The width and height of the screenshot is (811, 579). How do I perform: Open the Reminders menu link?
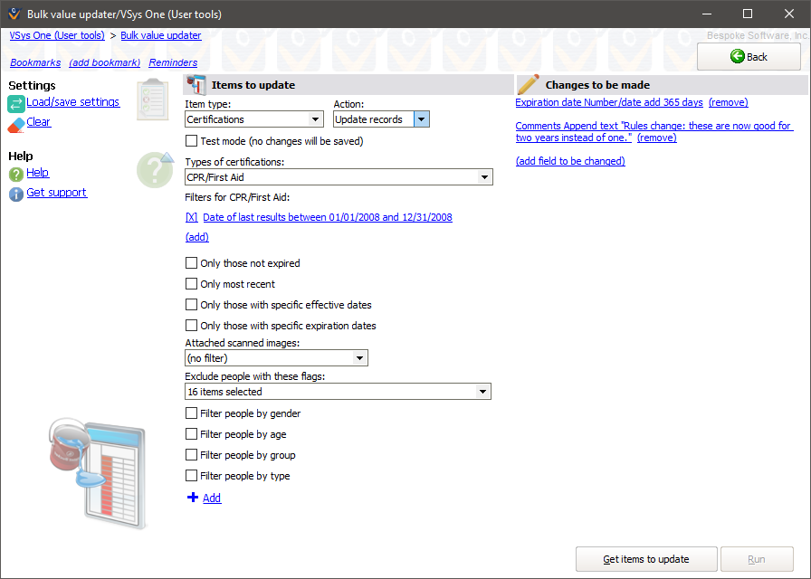click(173, 63)
